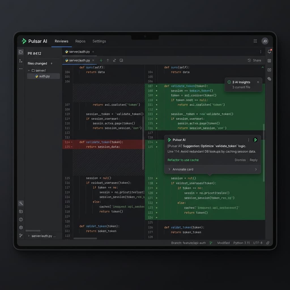Toggle the split view icon in toolbar
Screen dimensions: 290x290
point(121,60)
